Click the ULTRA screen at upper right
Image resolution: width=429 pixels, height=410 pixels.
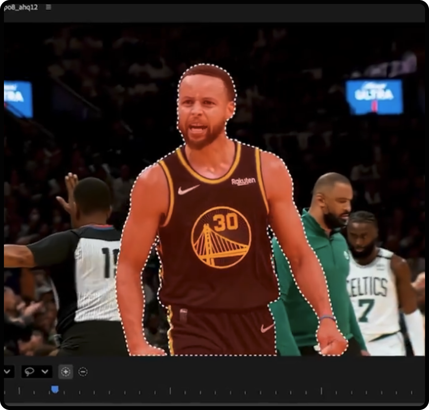374,96
